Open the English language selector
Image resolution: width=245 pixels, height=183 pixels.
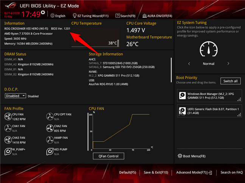58,16
